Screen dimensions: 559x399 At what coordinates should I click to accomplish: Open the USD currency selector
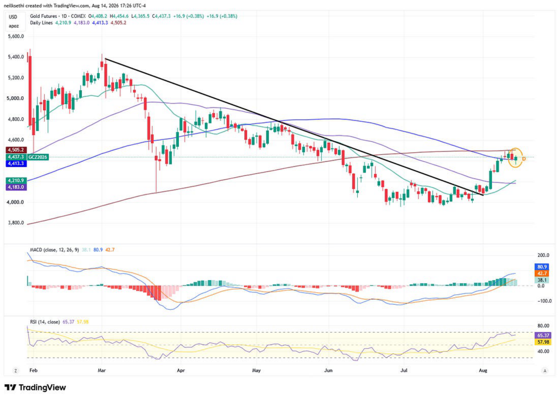point(13,17)
